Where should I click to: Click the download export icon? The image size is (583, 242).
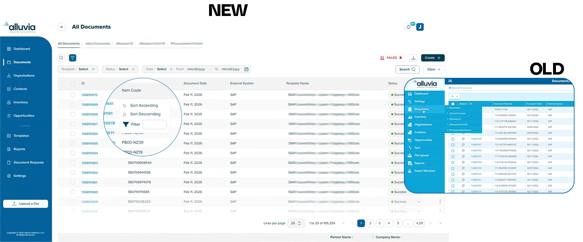[413, 58]
